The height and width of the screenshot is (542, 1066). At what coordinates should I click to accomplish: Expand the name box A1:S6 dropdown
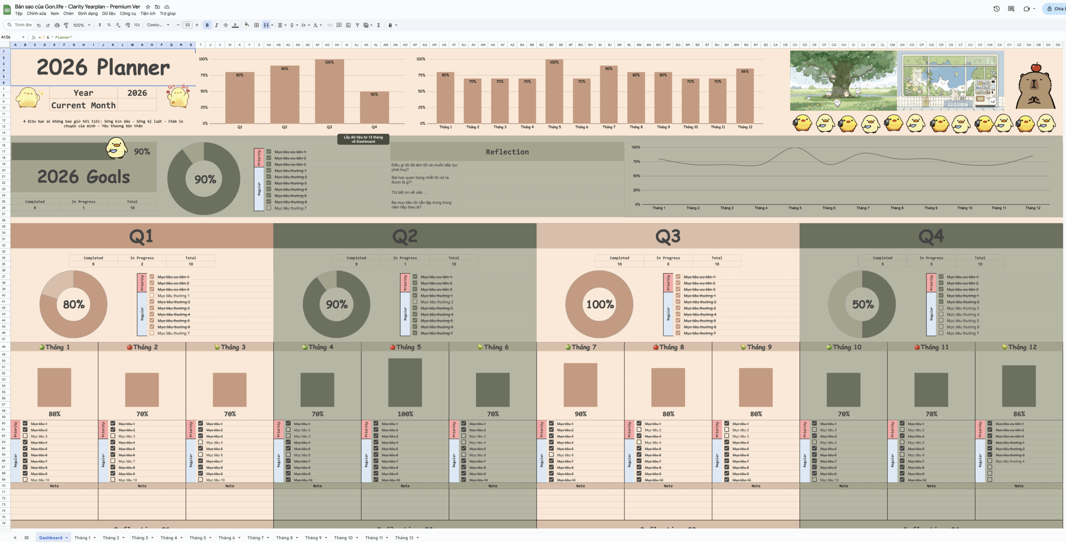tap(23, 37)
